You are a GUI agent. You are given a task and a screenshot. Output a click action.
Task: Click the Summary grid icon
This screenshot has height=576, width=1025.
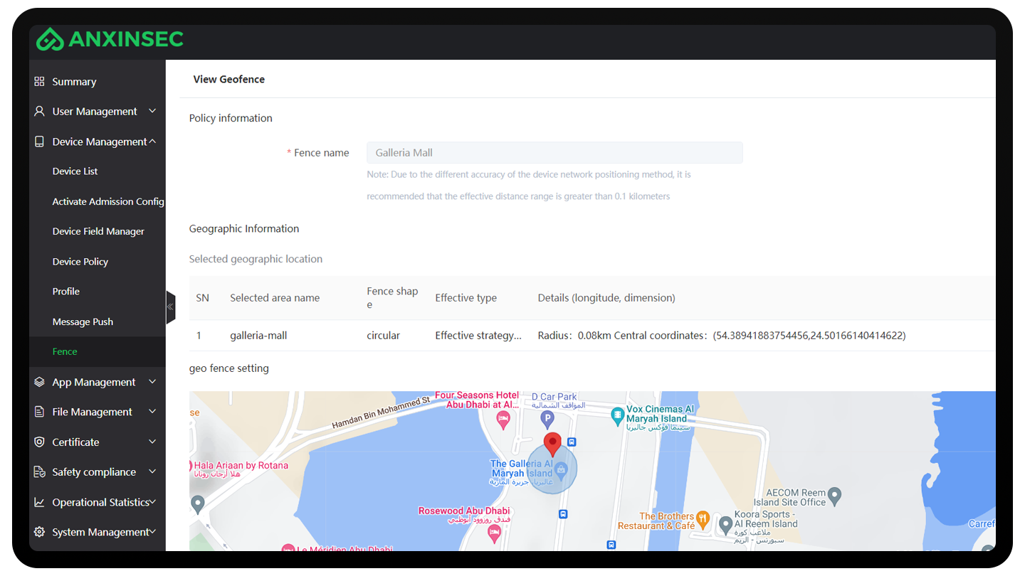pyautogui.click(x=39, y=82)
